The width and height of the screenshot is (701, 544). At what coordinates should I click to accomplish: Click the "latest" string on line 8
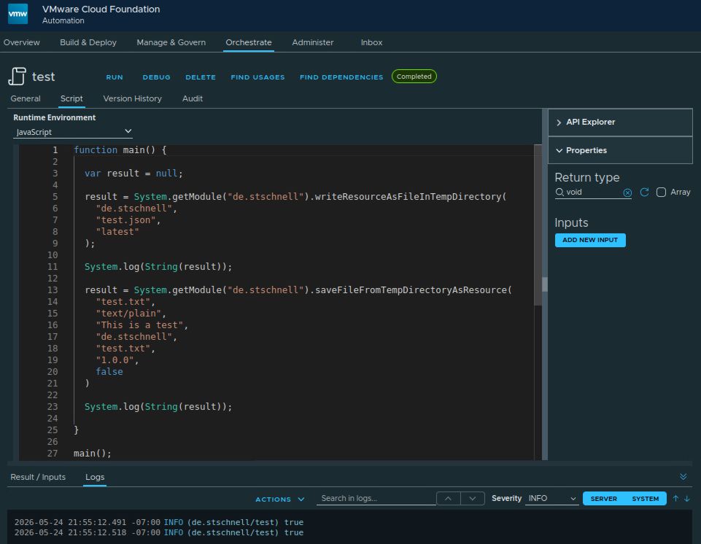click(x=117, y=232)
